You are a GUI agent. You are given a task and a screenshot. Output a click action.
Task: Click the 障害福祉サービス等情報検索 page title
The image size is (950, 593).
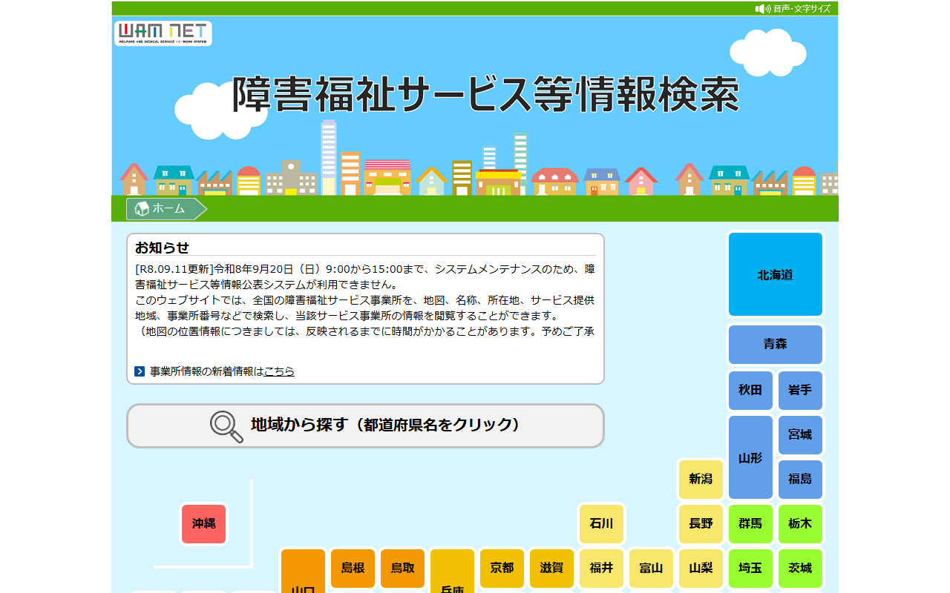click(x=486, y=94)
